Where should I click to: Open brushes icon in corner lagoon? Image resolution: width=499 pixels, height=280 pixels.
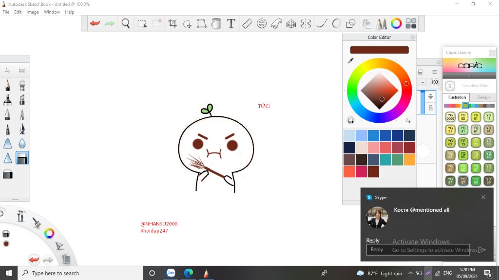pos(36,222)
